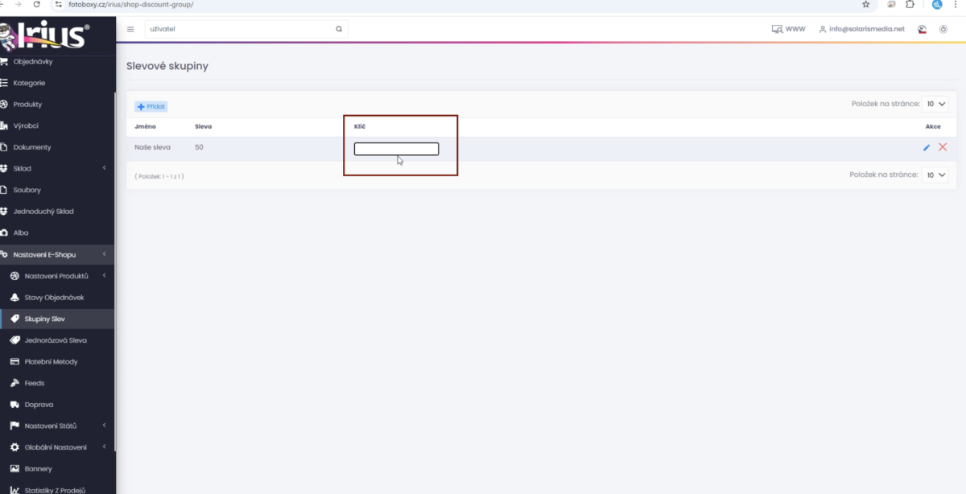Open the top Položek na stránce dropdown
966x494 pixels.
pyautogui.click(x=935, y=104)
